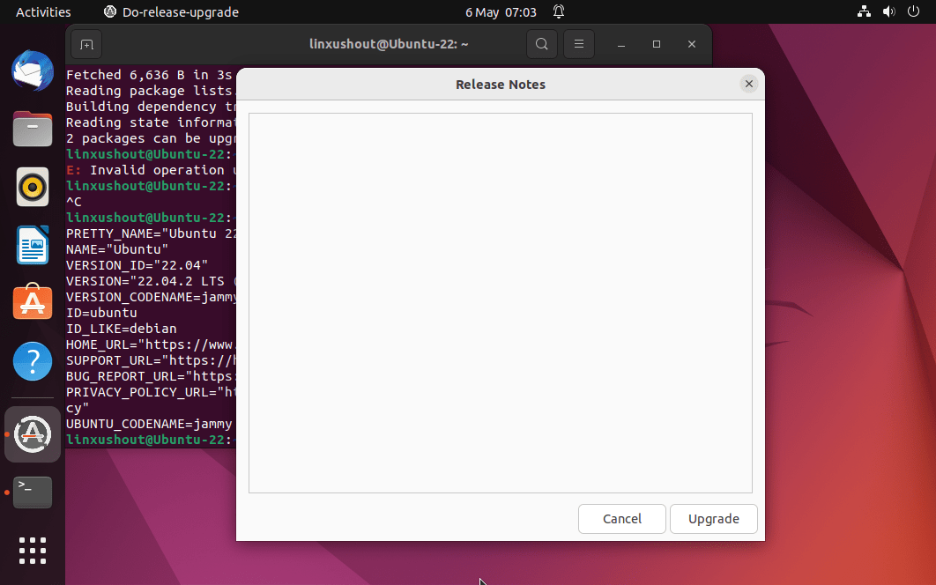Open the Do-release-upgrade app menu

[x=171, y=12]
